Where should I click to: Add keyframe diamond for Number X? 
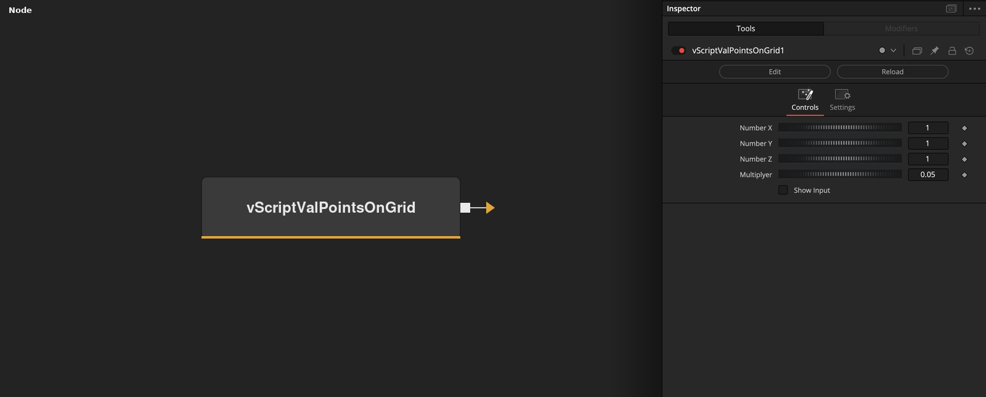pos(964,128)
